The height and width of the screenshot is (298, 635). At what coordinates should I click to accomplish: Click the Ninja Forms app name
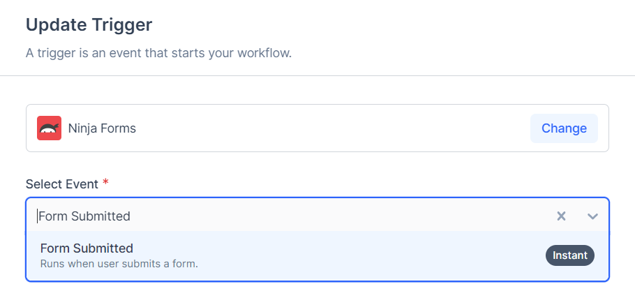pyautogui.click(x=102, y=128)
